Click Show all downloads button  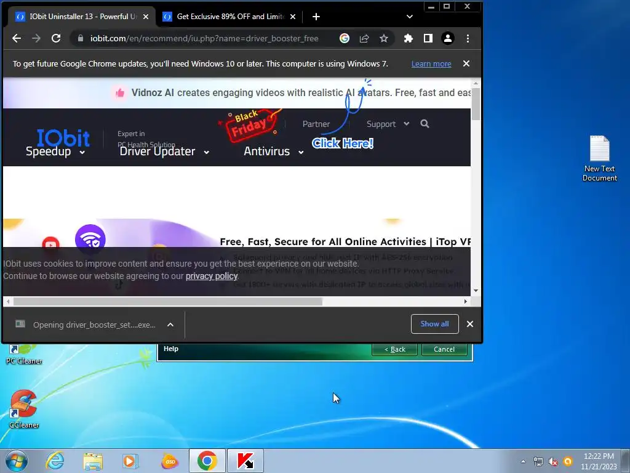tap(435, 324)
